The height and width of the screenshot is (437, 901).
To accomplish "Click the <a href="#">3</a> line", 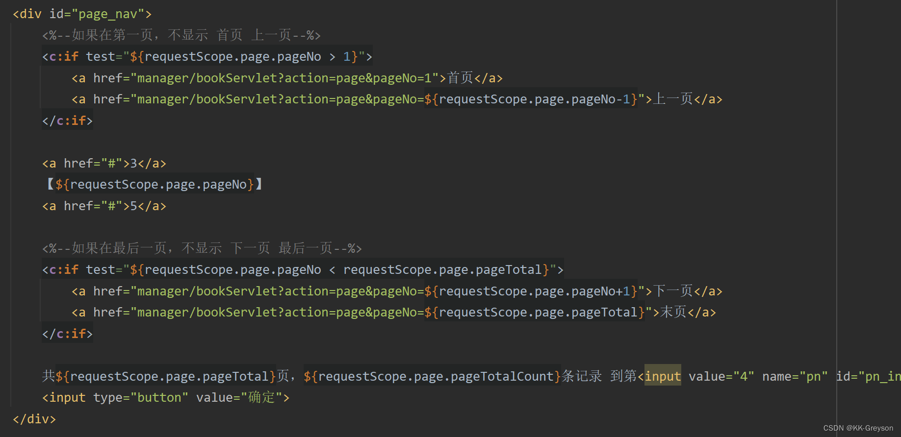I will coord(104,163).
